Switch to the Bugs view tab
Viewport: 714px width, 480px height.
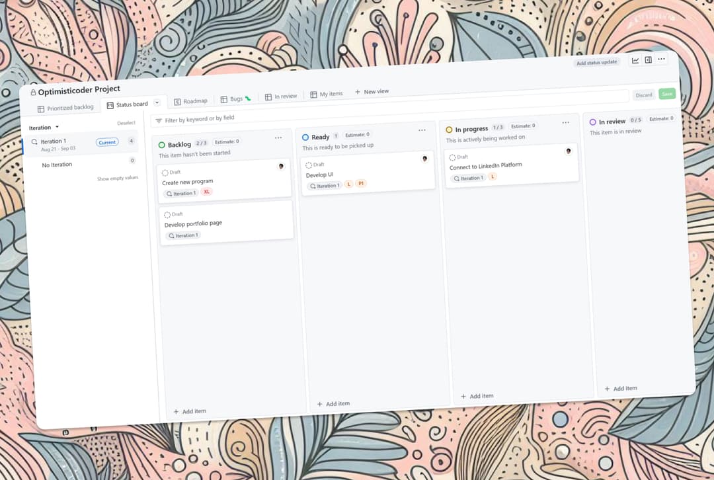235,99
